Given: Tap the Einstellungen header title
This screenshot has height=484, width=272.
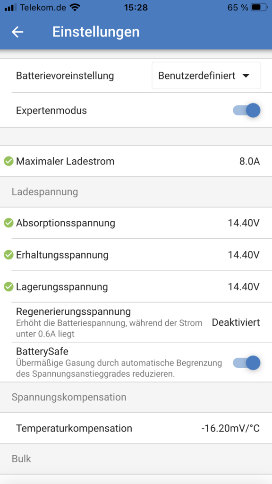Looking at the screenshot, I should point(96,32).
